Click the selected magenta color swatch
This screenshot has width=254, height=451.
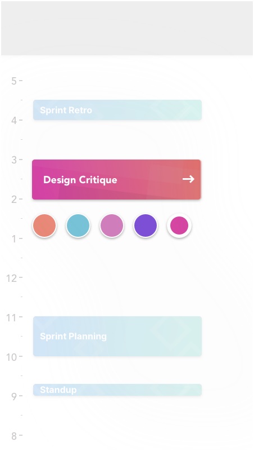(179, 225)
